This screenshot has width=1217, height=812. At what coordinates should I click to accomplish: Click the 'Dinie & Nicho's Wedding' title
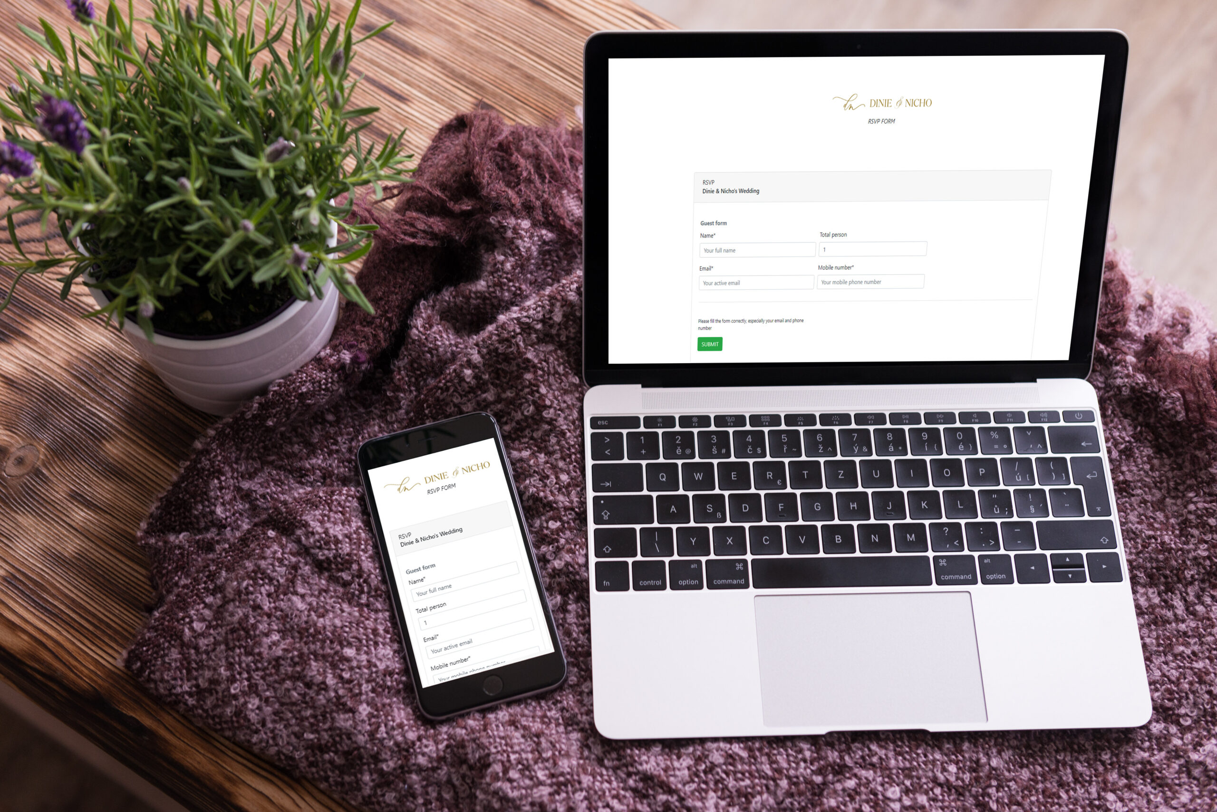pos(731,191)
